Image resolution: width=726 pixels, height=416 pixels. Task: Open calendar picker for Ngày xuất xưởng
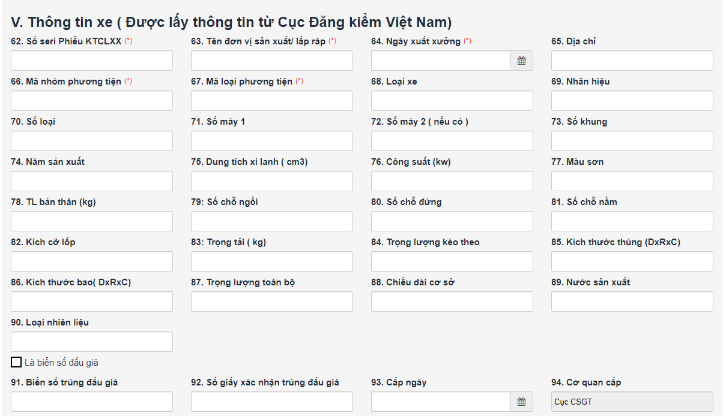(x=521, y=61)
